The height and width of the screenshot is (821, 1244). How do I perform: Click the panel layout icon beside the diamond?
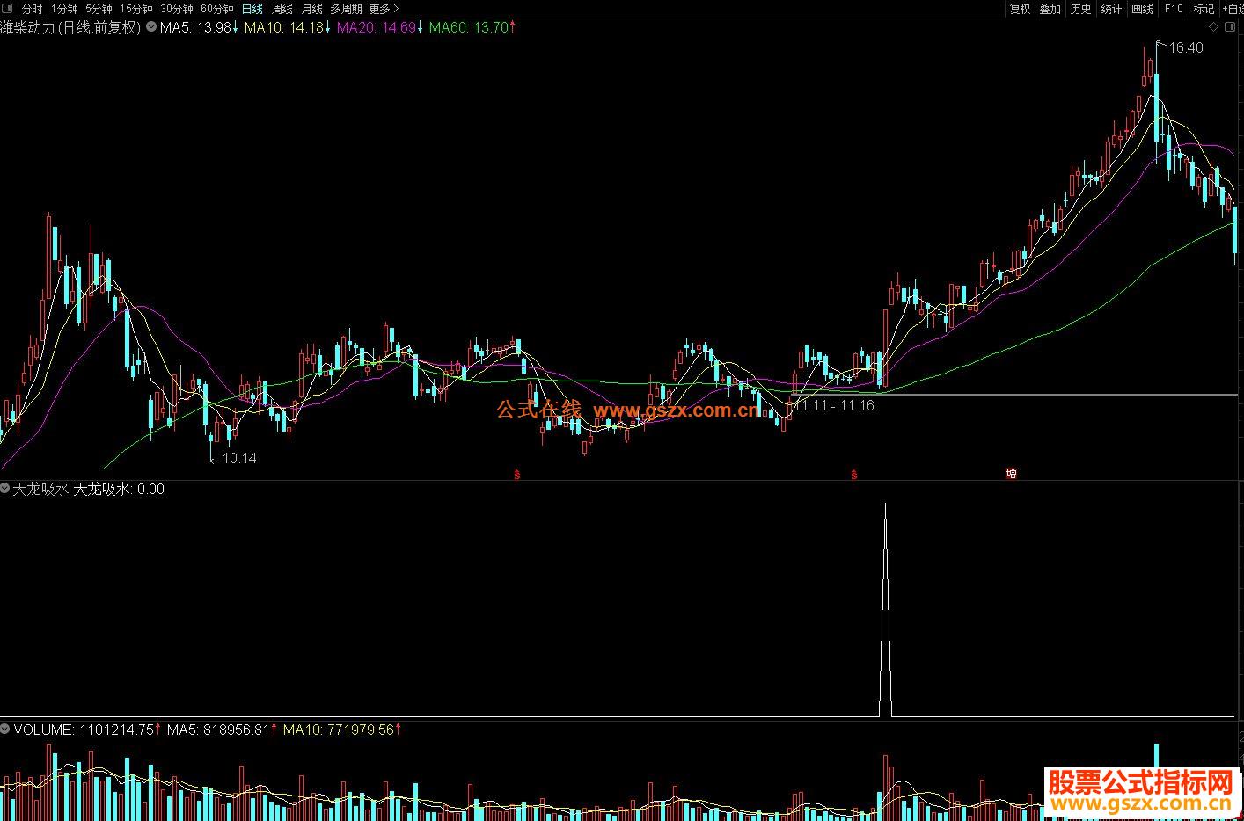click(x=1229, y=27)
